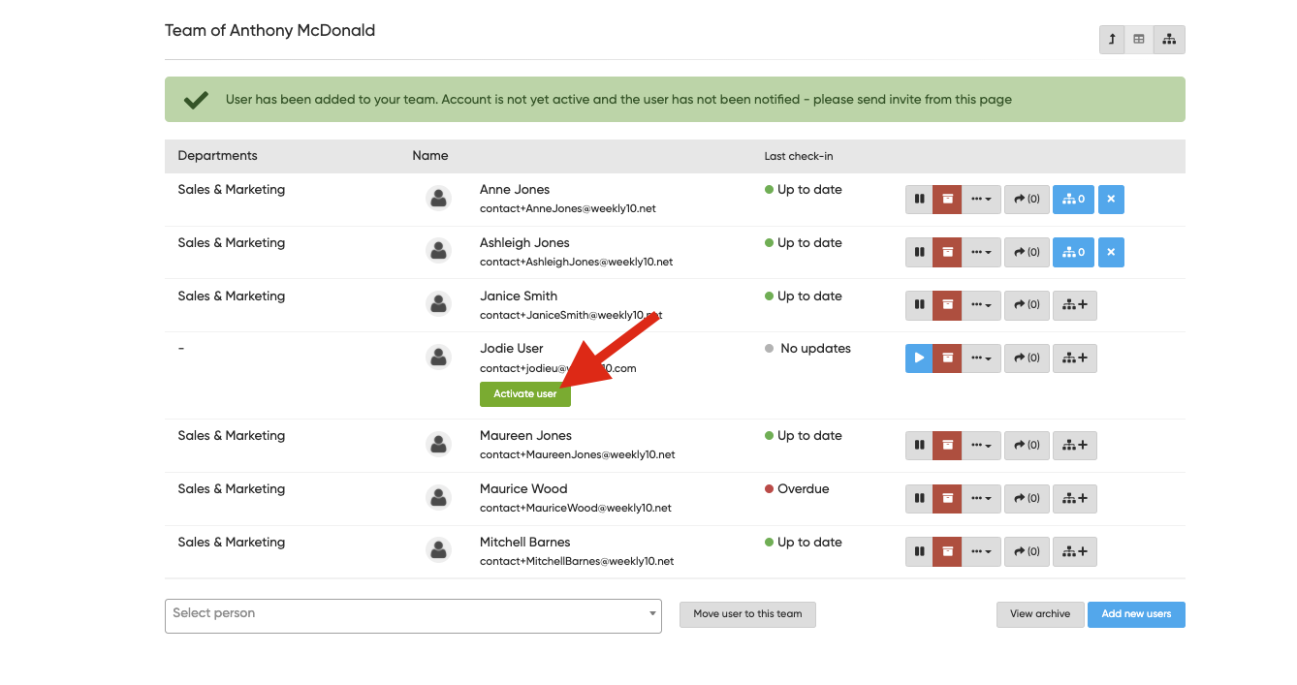Expand the more options menu for Janice Smith

[981, 306]
